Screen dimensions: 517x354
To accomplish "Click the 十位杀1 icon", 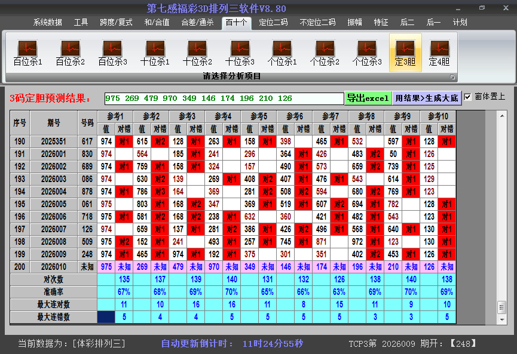I will tap(155, 53).
